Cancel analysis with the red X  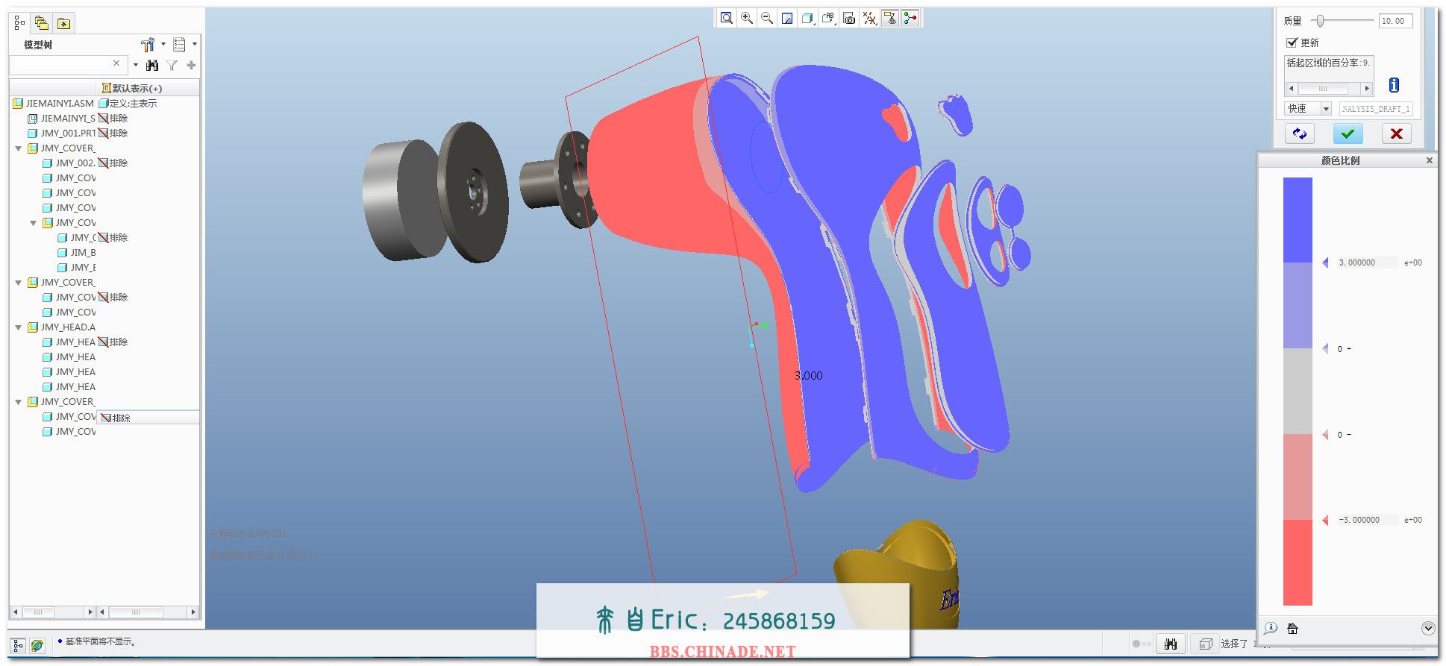1396,133
